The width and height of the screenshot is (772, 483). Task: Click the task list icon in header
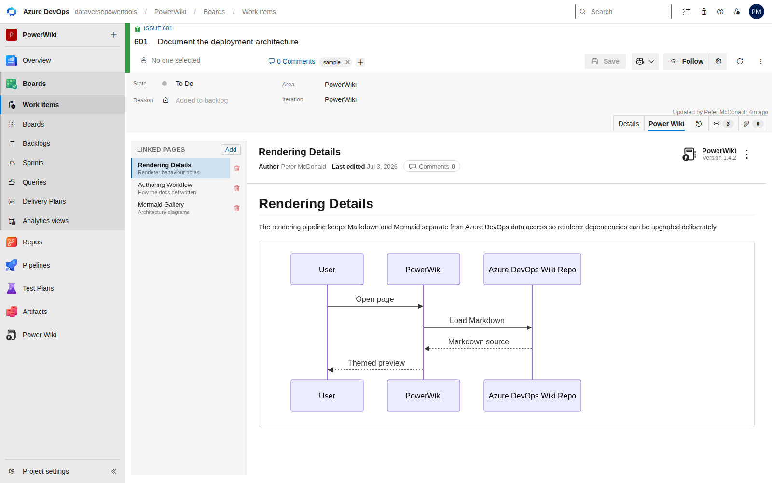[x=687, y=12]
